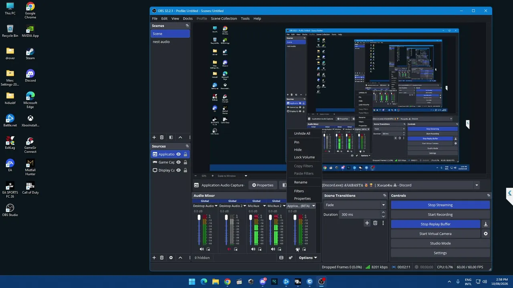Adjust the Mic/Aux volume fader

pyautogui.click(x=250, y=218)
